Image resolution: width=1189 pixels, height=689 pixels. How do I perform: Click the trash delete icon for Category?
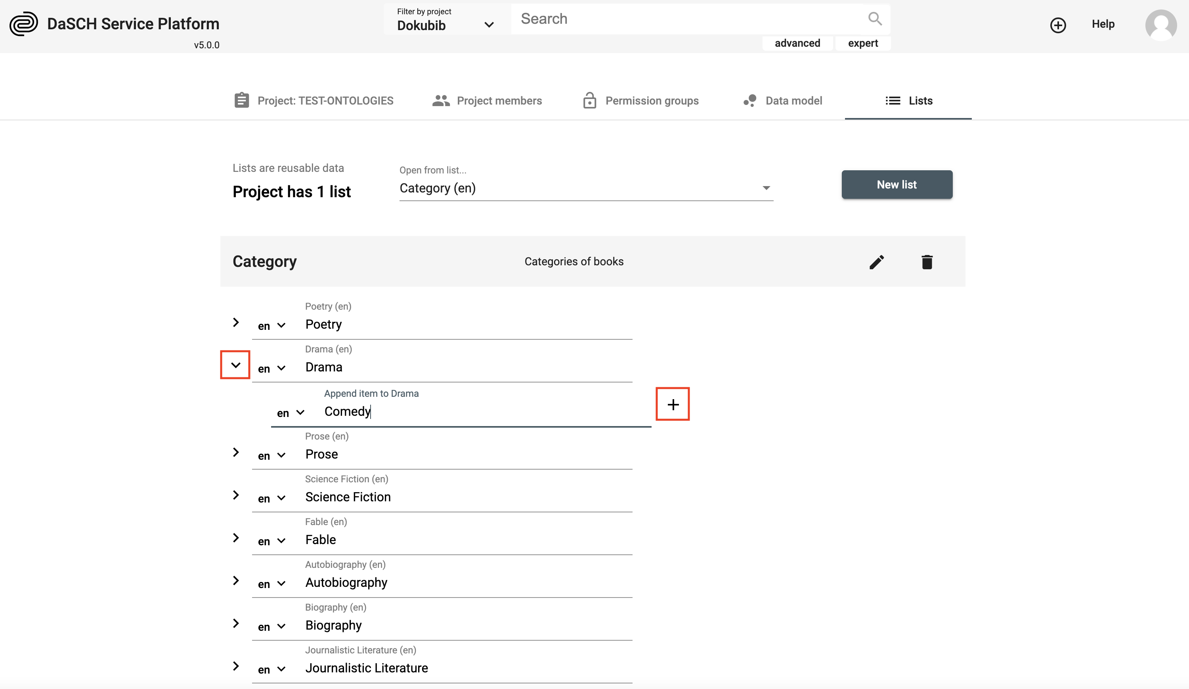pyautogui.click(x=927, y=262)
